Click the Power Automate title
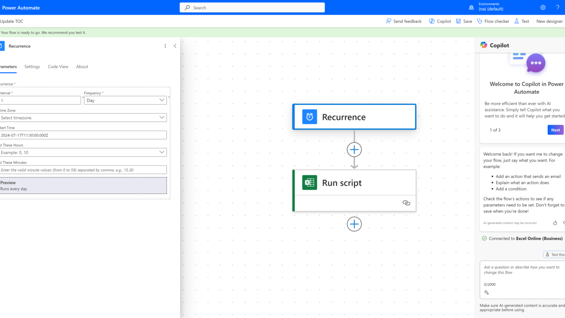565x318 pixels. click(21, 8)
